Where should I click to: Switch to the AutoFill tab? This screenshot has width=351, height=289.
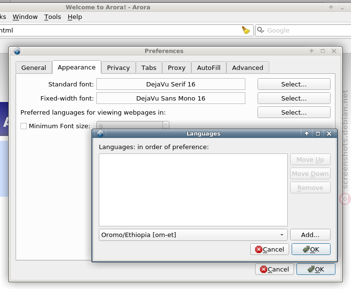point(209,68)
